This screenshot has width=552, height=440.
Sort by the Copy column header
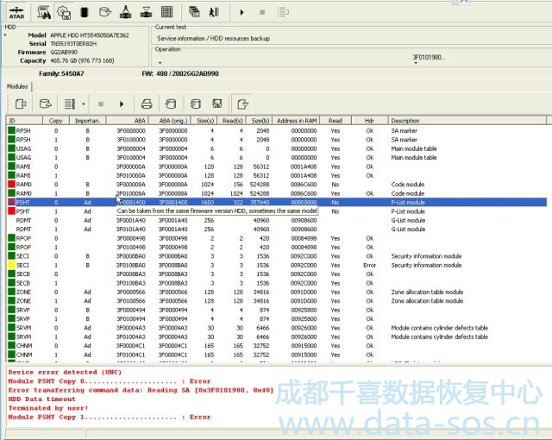(56, 121)
